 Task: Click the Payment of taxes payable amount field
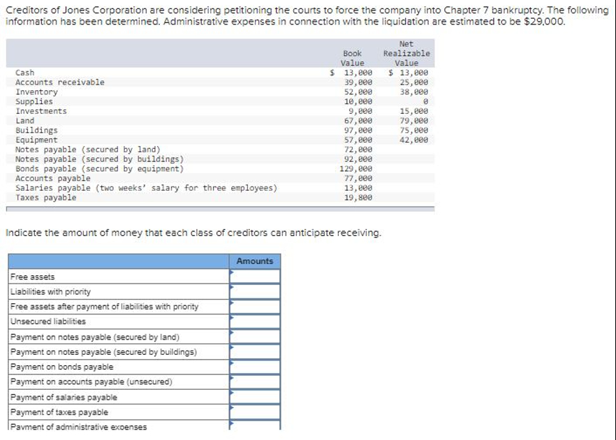tap(254, 412)
